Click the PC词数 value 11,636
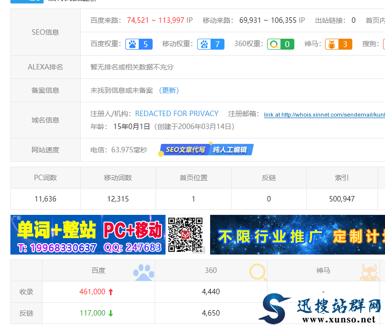This screenshot has width=385, height=327. (46, 199)
